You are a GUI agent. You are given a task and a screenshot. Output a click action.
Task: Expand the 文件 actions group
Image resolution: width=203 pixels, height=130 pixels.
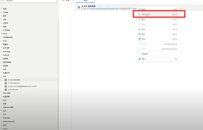point(2,20)
